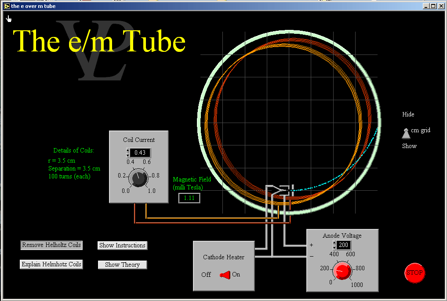Click the Anode Voltage increment arrow
Screen dimensions: 447x301
coord(334,243)
